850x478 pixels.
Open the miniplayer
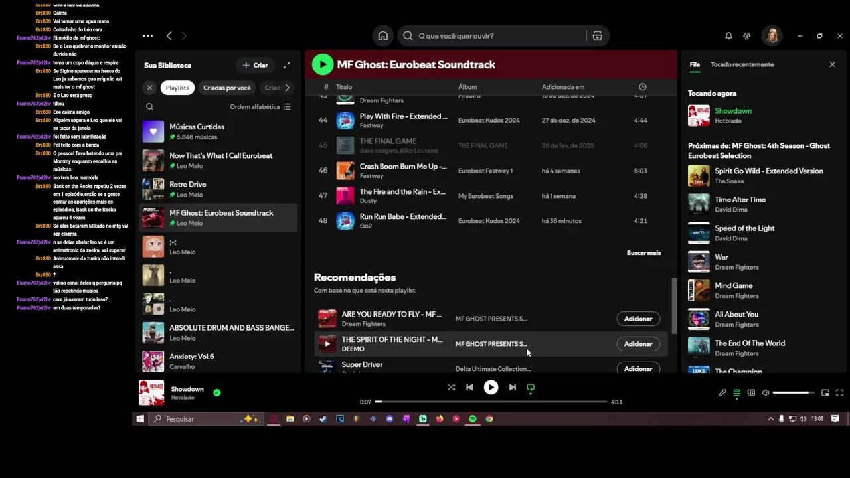click(x=825, y=393)
